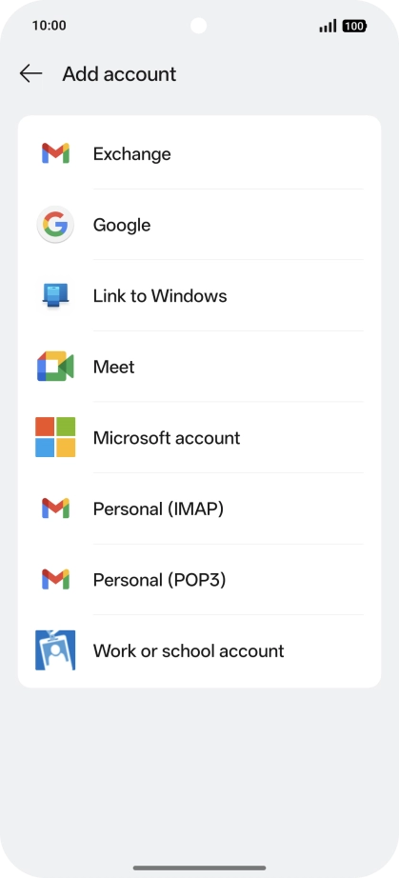Image resolution: width=399 pixels, height=878 pixels.
Task: Tap the bottom navigation gesture bar
Action: [199, 868]
